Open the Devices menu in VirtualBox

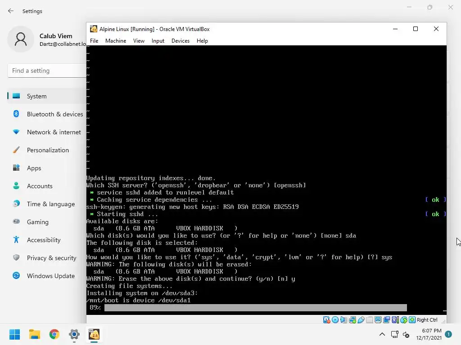(180, 41)
